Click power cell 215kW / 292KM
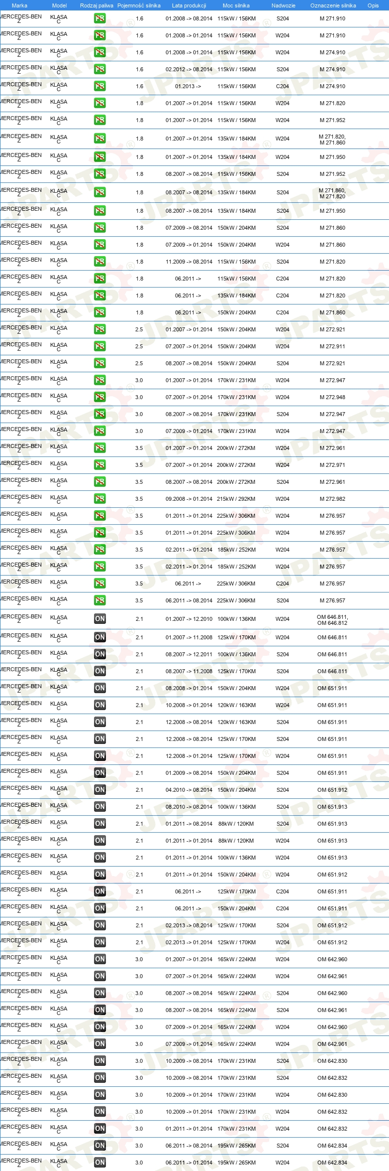 tap(236, 499)
